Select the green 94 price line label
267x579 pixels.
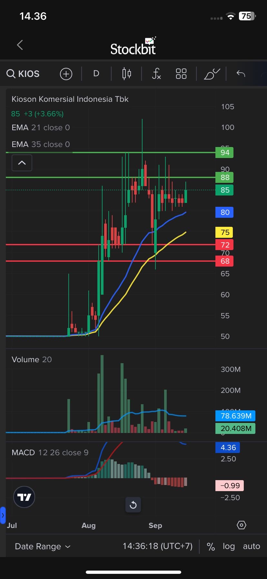coord(224,153)
